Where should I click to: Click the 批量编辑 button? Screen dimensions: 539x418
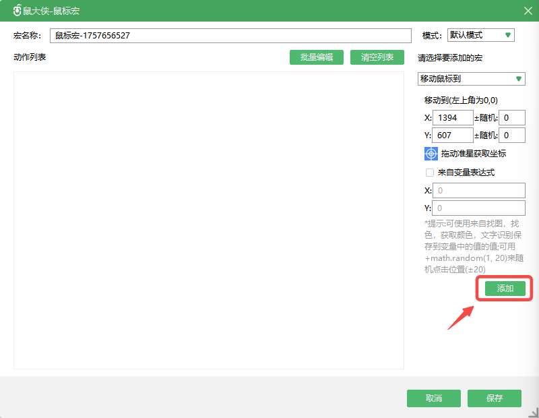tap(317, 57)
